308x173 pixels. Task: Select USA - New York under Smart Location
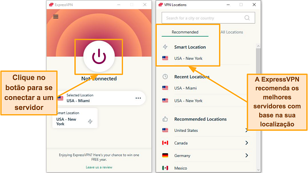[188, 58]
